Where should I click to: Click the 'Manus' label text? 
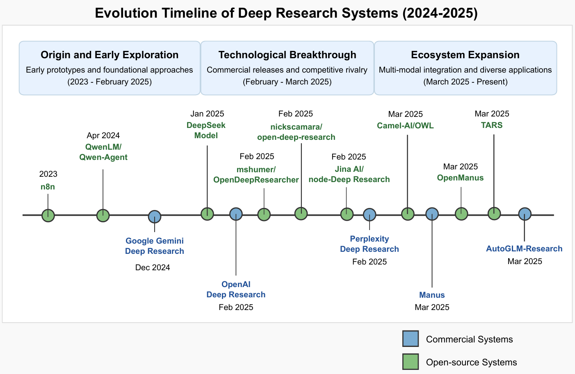[x=432, y=295]
